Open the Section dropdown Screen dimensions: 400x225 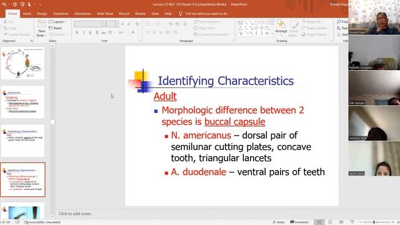pos(59,35)
